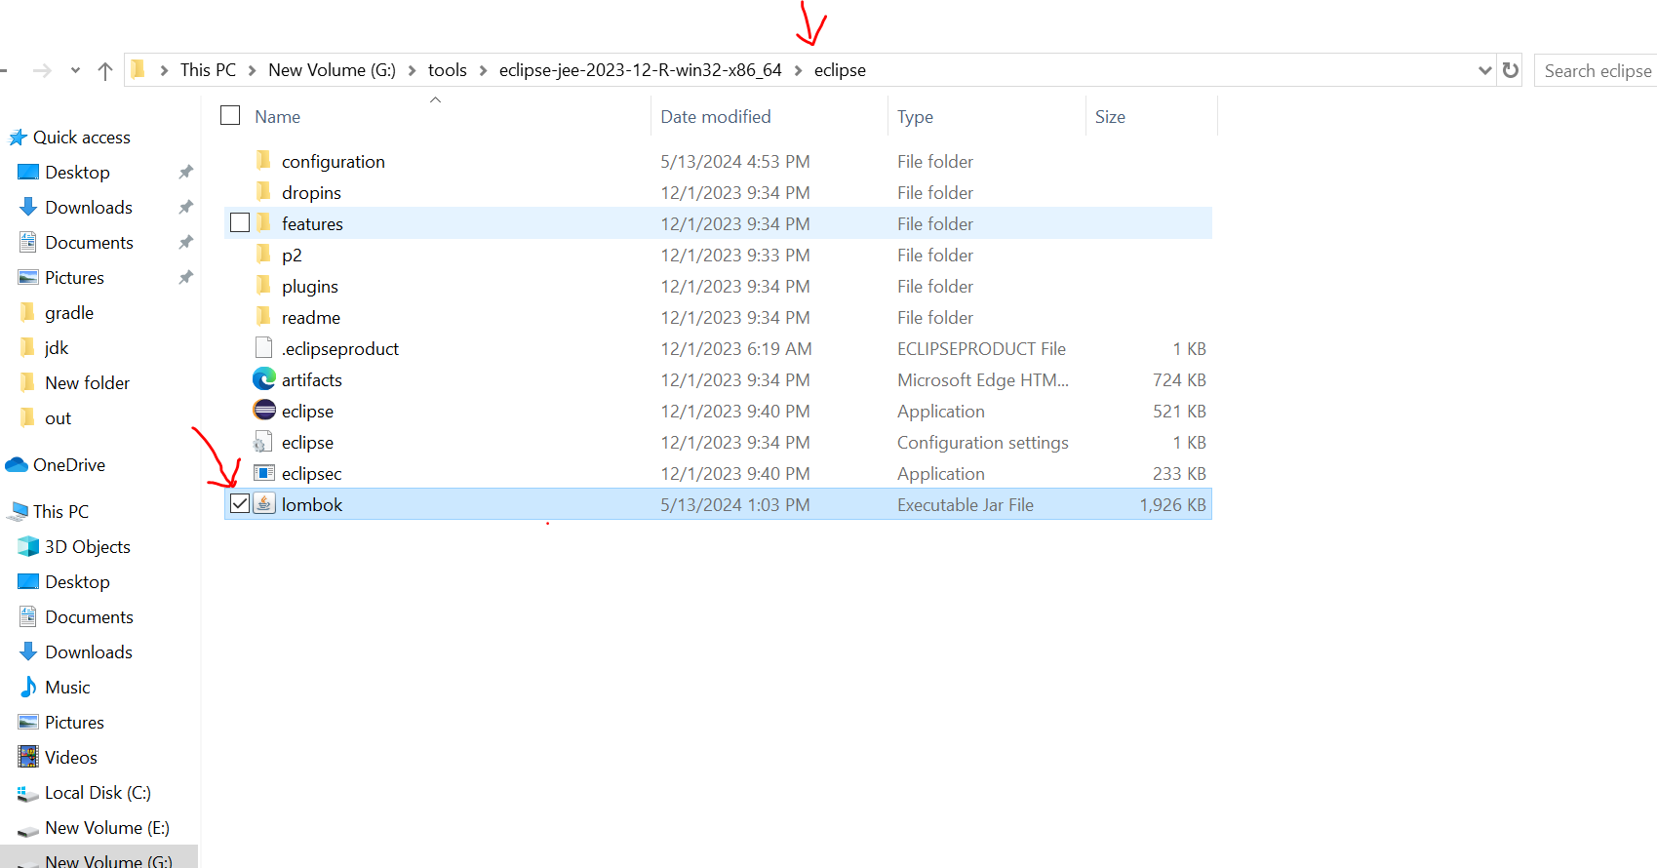This screenshot has height=868, width=1657.
Task: Uncheck the lombok file checkbox
Action: [x=240, y=504]
